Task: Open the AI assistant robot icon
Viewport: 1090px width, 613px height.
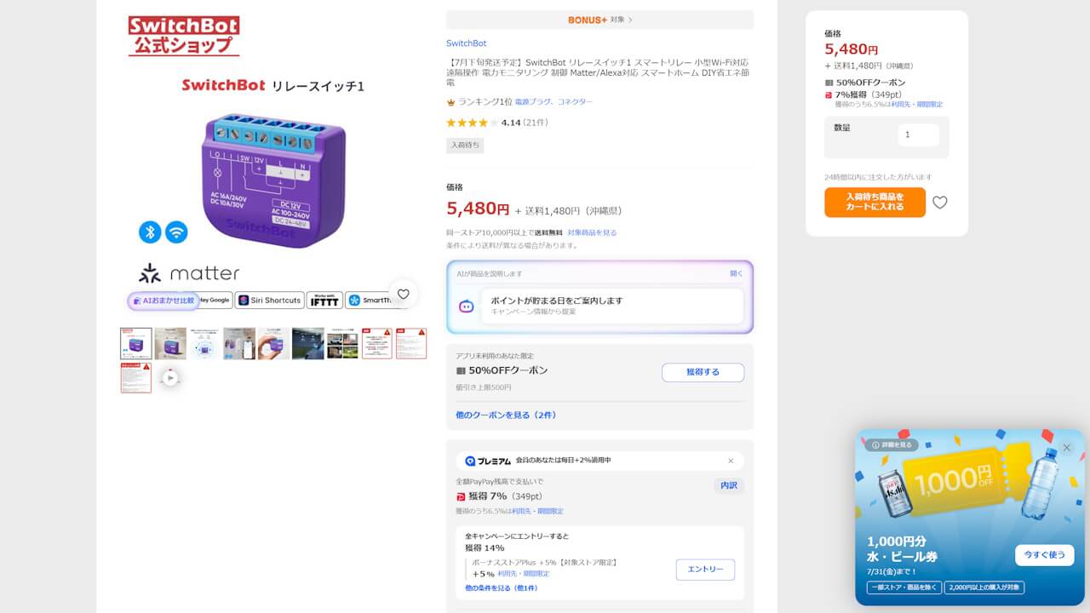Action: 466,306
